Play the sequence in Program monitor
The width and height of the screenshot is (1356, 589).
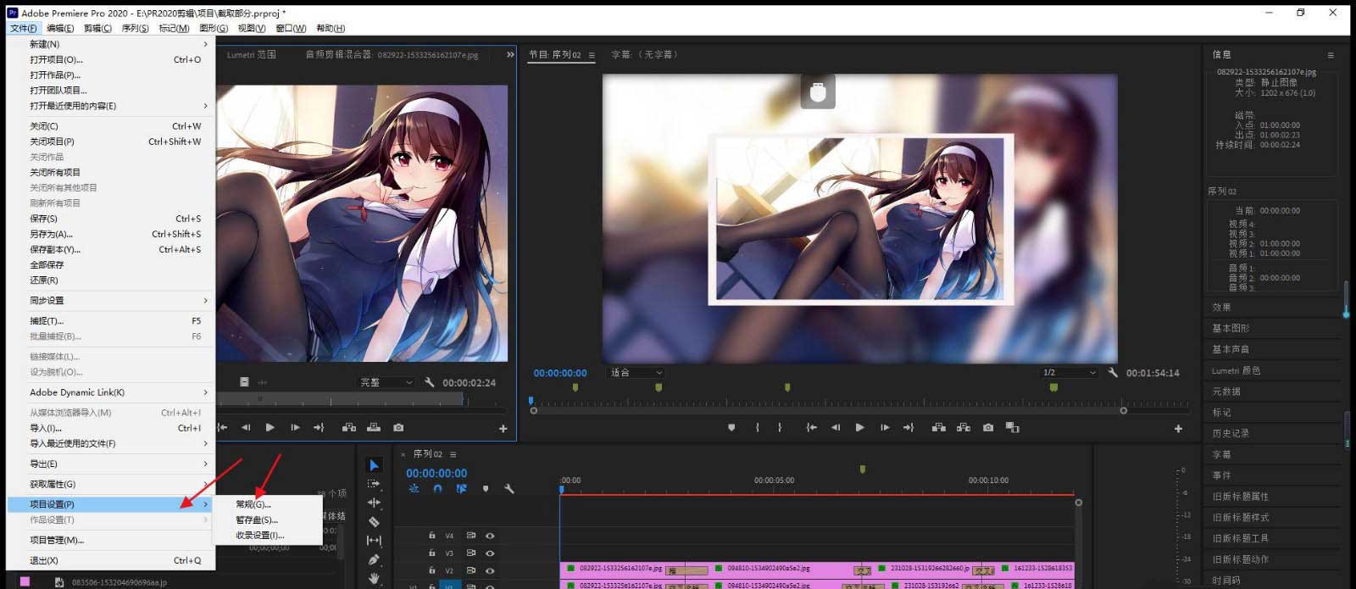pyautogui.click(x=859, y=428)
